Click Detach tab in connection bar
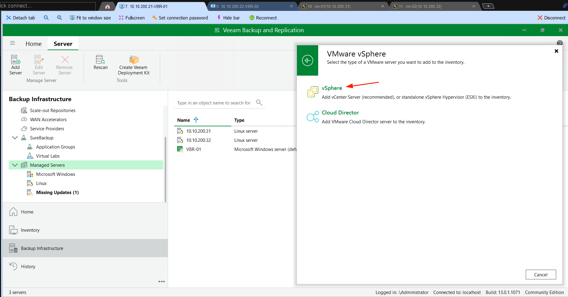The width and height of the screenshot is (568, 297). [20, 18]
